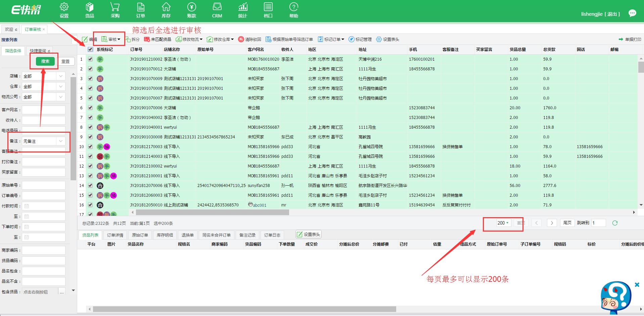Screen dimensions: 644x316
Task: Switch to the 欢迎 welcome tab
Action: click(11, 29)
